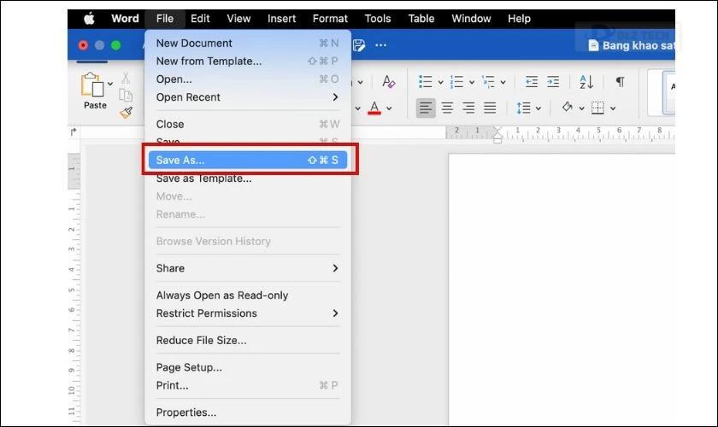Click the multilevel list icon

point(488,82)
